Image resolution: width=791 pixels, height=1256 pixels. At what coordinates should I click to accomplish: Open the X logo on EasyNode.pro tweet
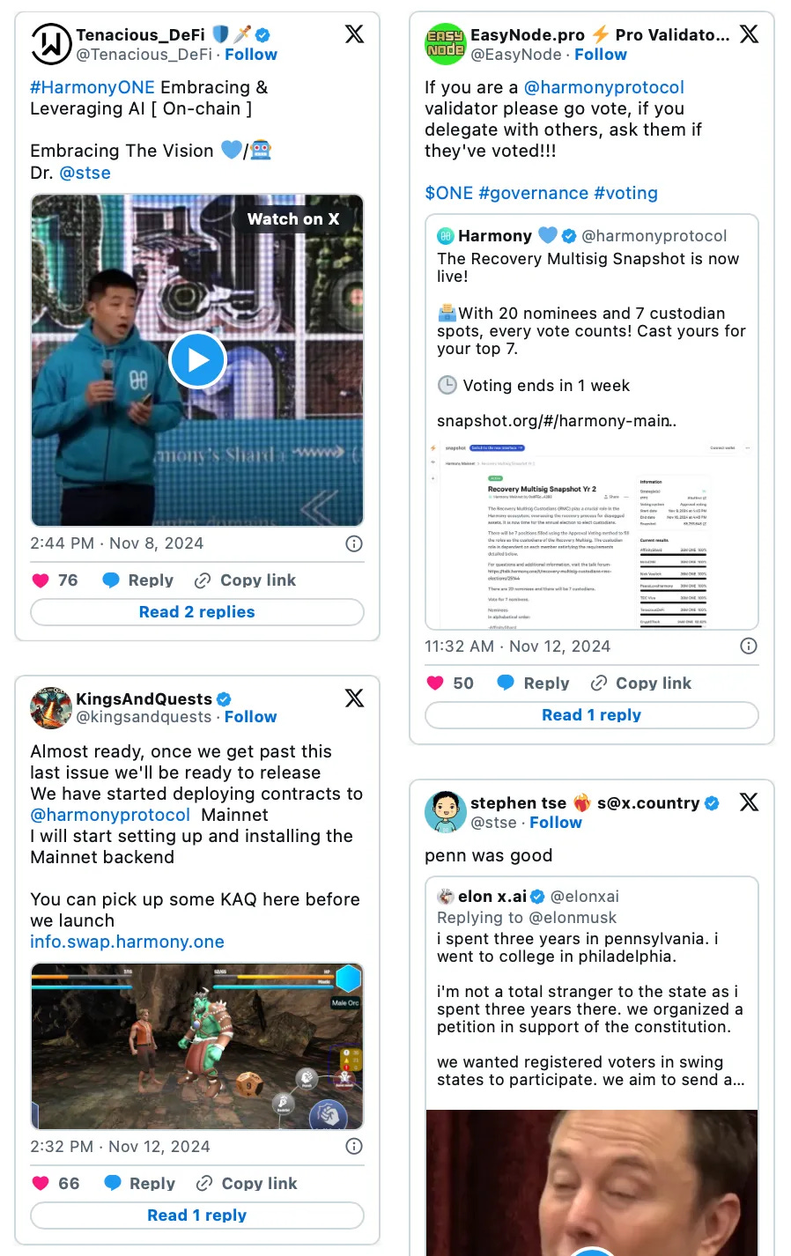coord(749,34)
